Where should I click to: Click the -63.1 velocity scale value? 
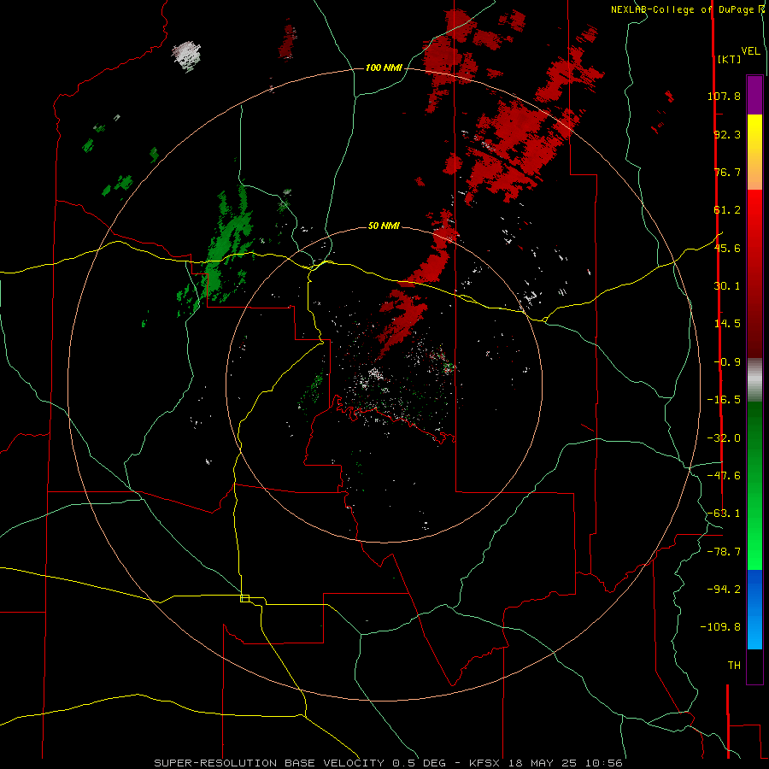coord(724,514)
